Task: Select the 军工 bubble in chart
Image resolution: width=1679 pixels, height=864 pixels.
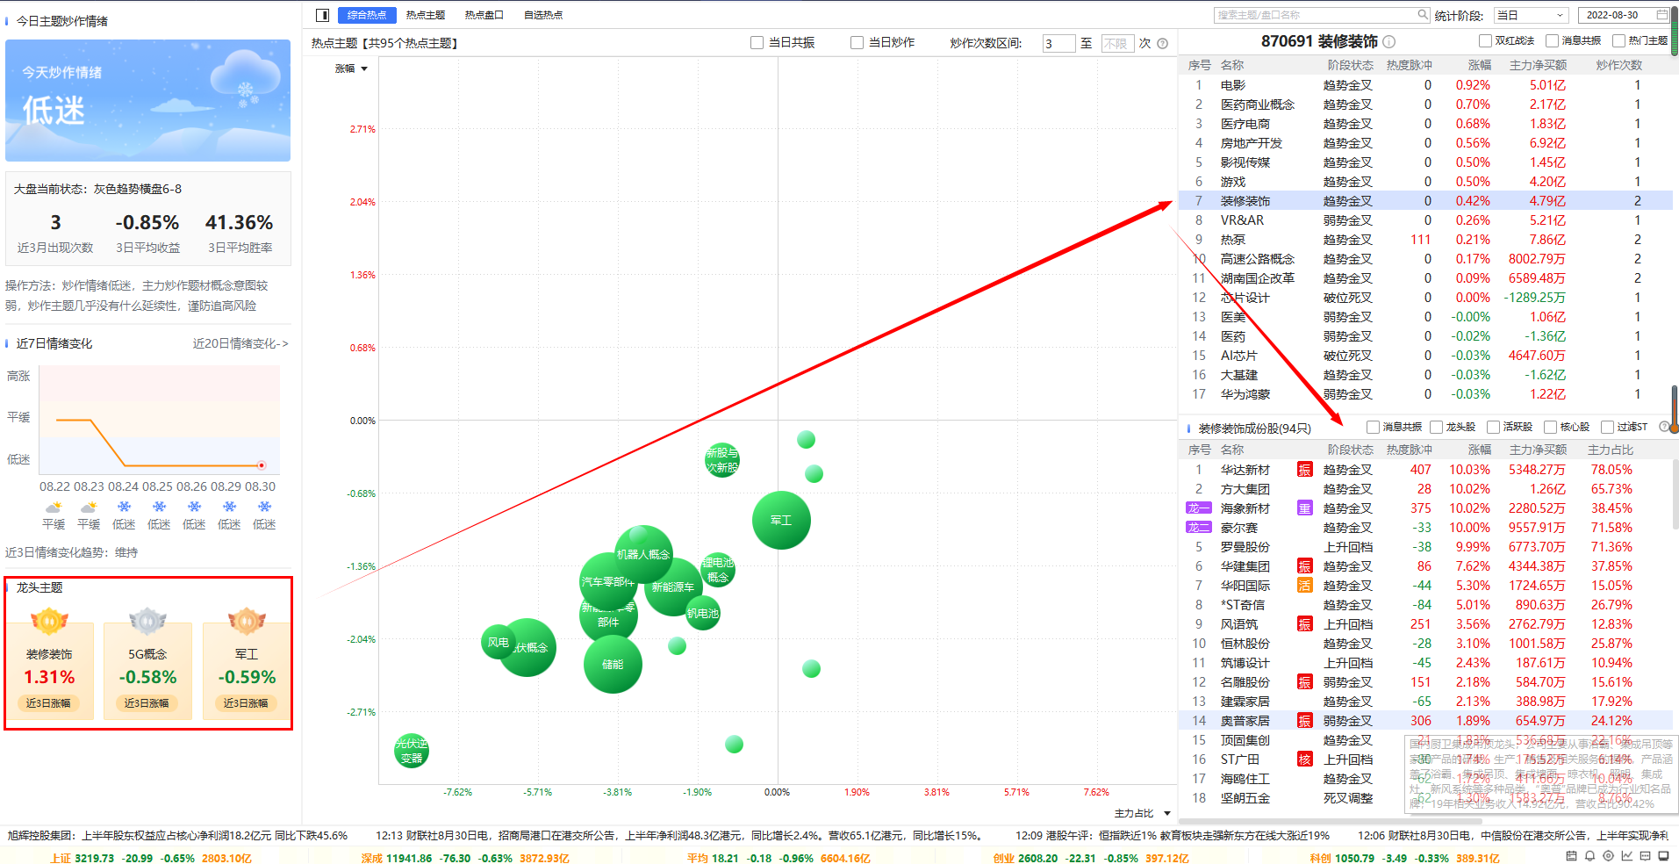Action: tap(781, 521)
